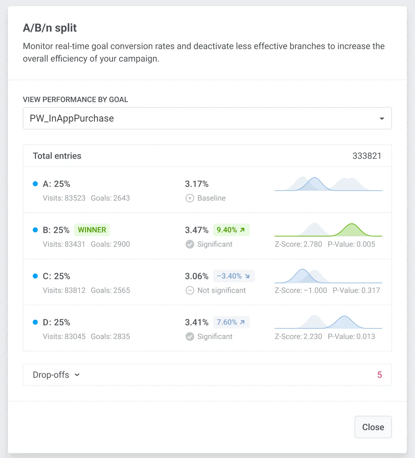
Task: Click the Baseline radio icon for branch A
Action: pos(190,198)
